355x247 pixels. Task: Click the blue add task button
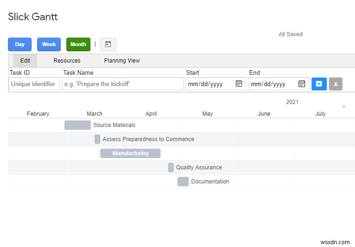[x=319, y=84]
